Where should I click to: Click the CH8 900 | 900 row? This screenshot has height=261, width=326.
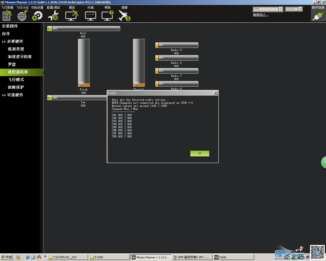(x=122, y=136)
